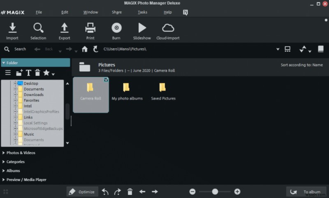The image size is (329, 198).
Task: Click the folder tree scroll down arrow
Action: tap(67, 143)
